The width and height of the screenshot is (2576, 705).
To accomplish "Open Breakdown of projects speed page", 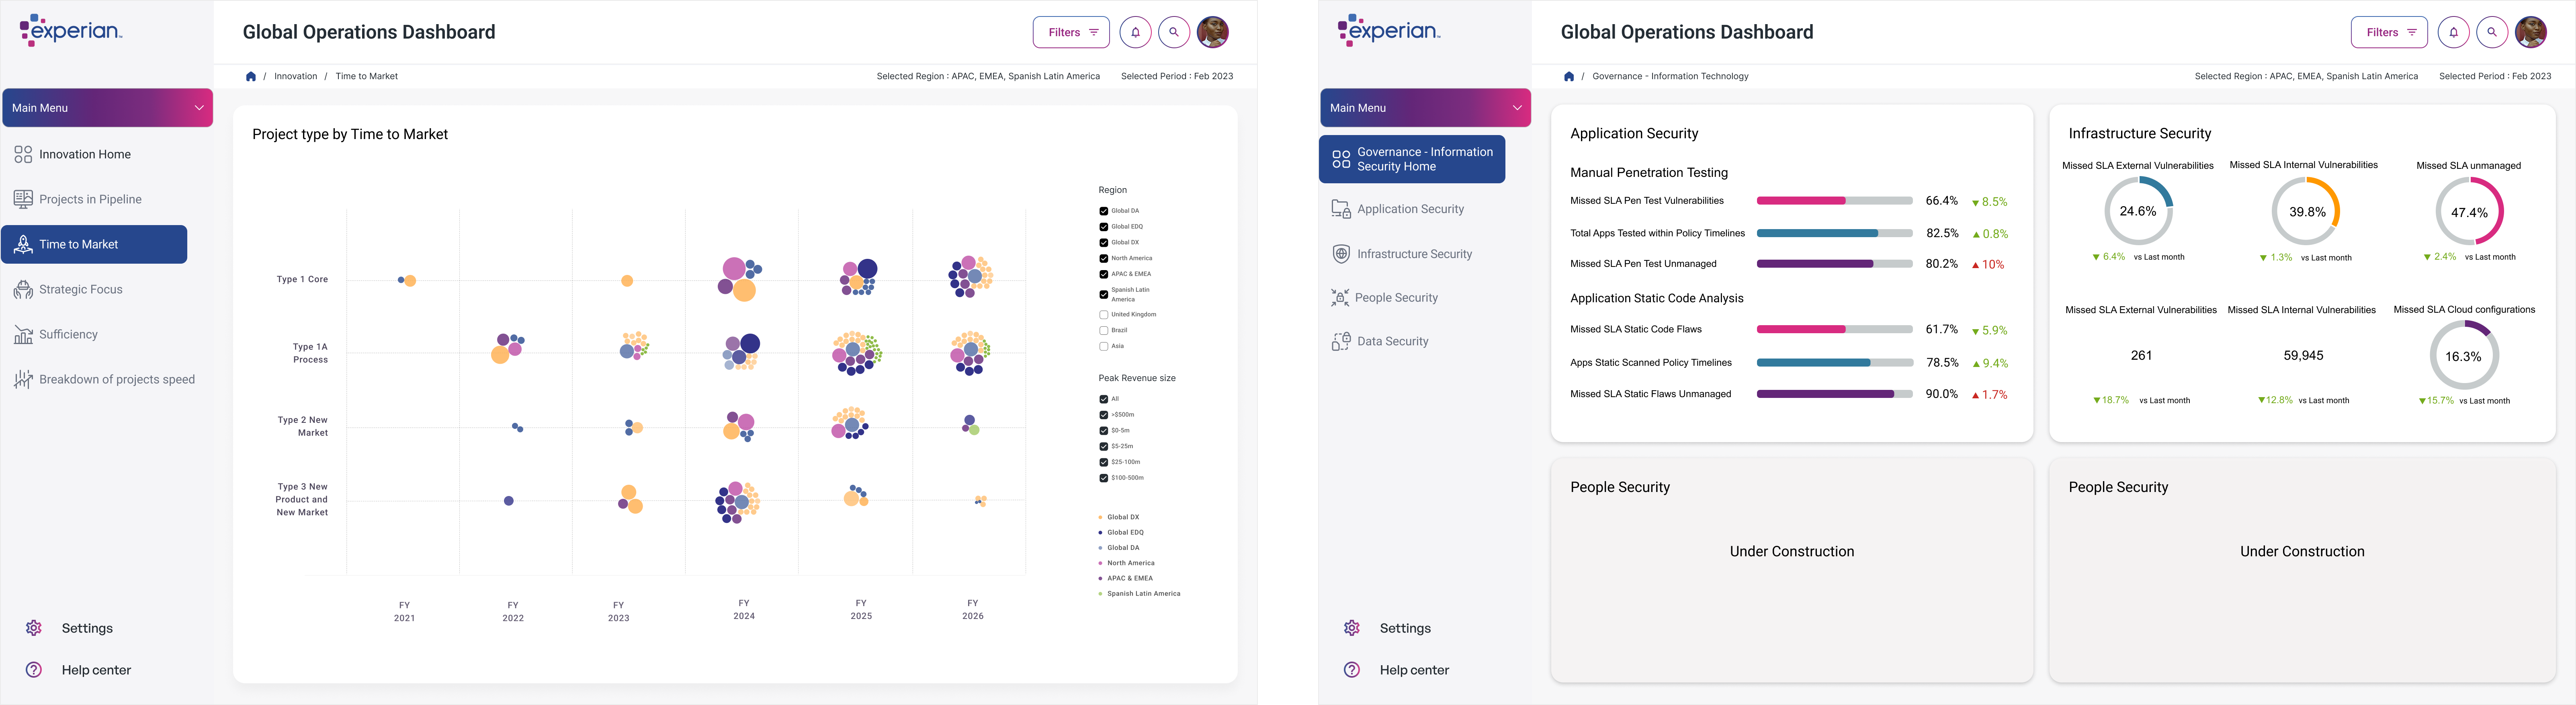I will point(116,379).
